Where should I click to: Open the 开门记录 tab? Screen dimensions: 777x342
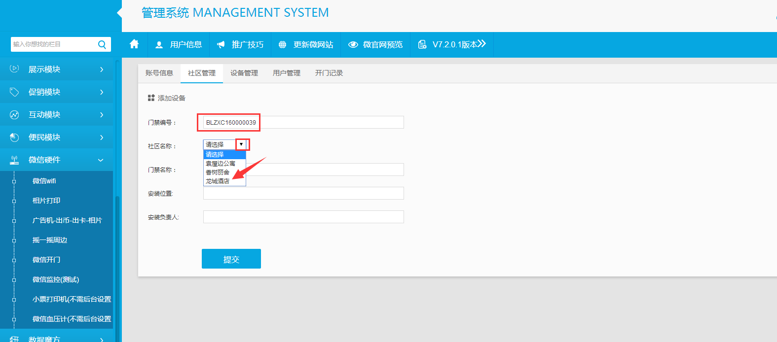coord(329,73)
